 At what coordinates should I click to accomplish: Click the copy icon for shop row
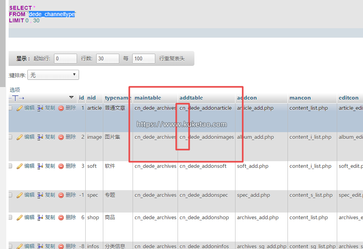(x=40, y=218)
